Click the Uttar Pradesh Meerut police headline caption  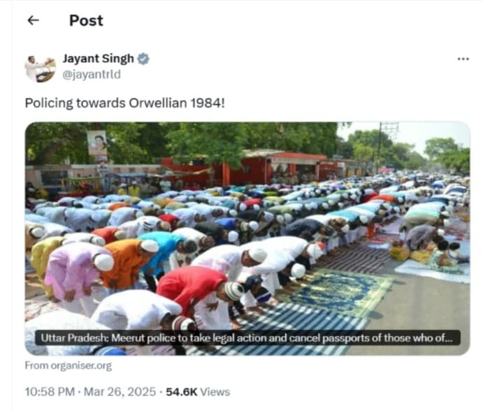click(x=247, y=338)
